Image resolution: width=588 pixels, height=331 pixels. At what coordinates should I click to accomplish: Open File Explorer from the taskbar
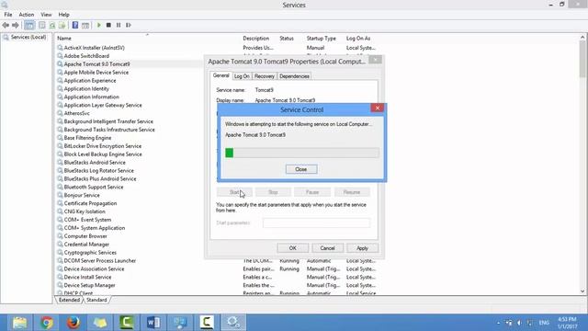tap(19, 323)
